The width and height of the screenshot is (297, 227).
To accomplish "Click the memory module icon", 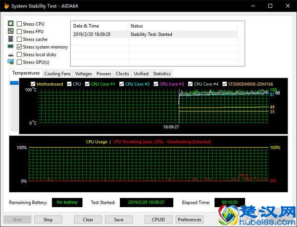I will pos(10,47).
